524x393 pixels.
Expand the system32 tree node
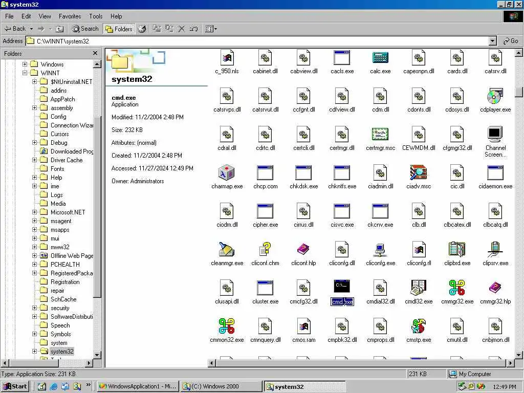pyautogui.click(x=34, y=351)
